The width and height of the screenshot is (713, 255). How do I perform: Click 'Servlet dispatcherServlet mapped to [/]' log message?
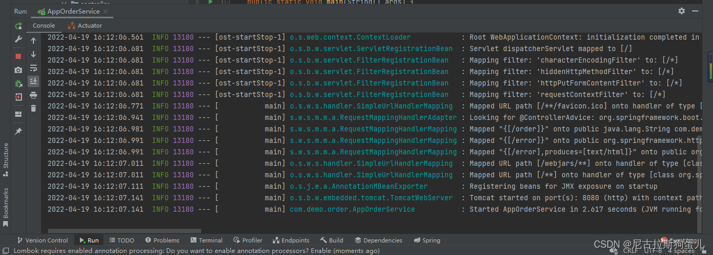coord(551,48)
